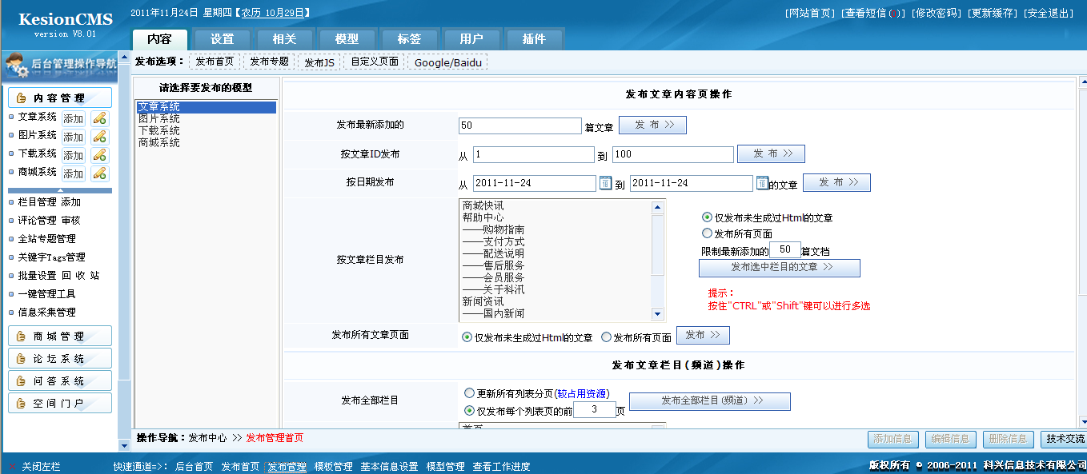Click the edit pencil icon beside 文章系统
Viewport: 1087px width, 474px height.
point(99,117)
